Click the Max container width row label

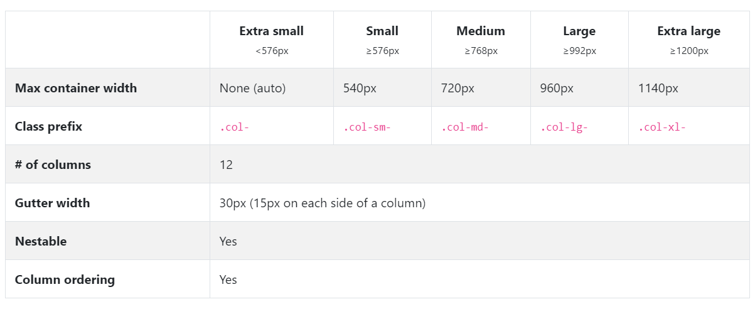coord(76,88)
